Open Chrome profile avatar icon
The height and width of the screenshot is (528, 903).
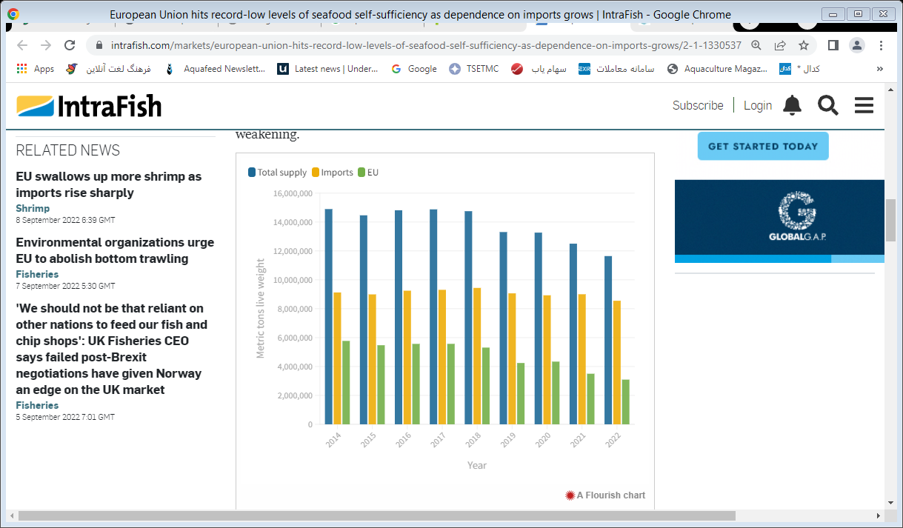(857, 45)
